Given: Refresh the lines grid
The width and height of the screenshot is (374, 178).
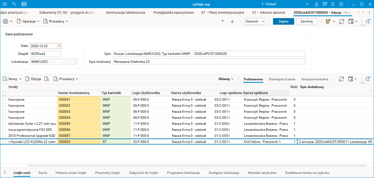Looking at the screenshot, I should 341,79.
